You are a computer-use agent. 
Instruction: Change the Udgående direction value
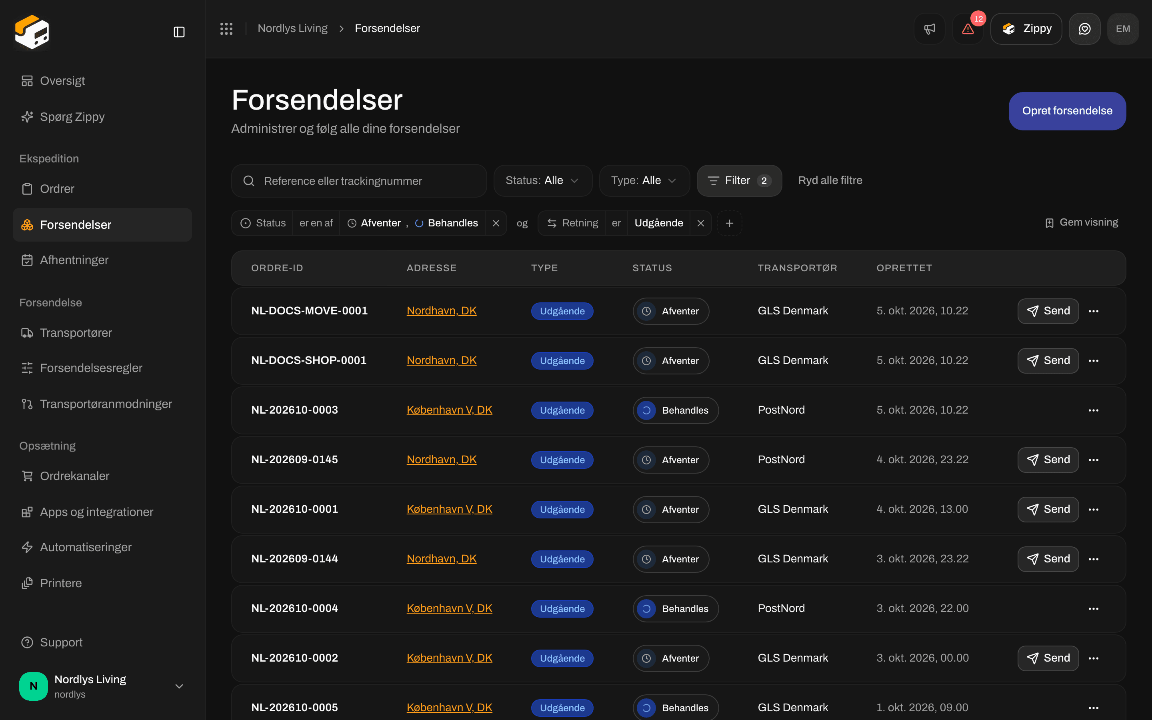click(658, 223)
